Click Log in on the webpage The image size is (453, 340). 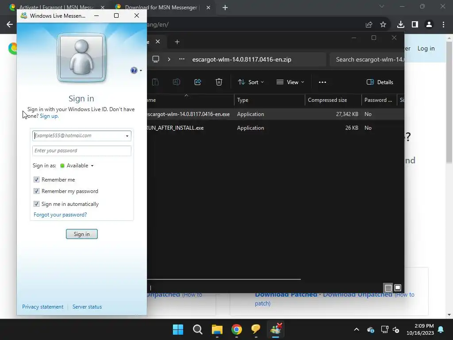(x=426, y=49)
